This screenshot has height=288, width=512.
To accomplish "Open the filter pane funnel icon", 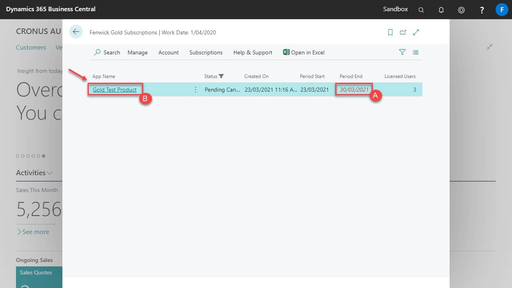I will coord(402,52).
